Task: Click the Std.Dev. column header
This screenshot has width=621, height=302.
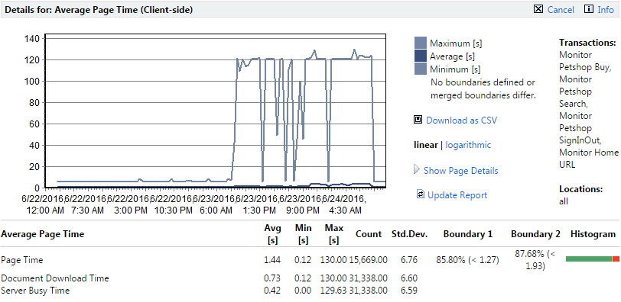Action: pos(410,234)
